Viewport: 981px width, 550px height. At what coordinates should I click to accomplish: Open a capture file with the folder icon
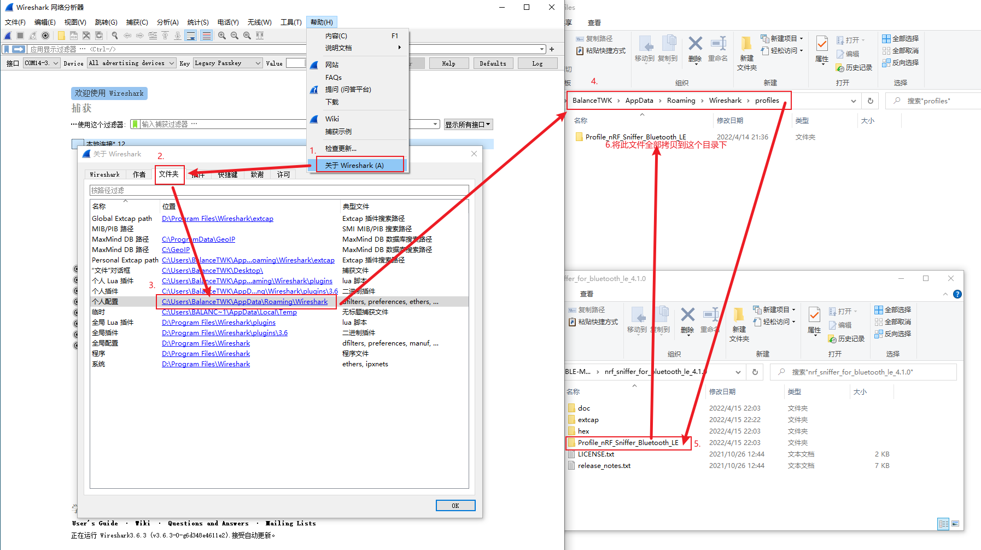(x=61, y=36)
